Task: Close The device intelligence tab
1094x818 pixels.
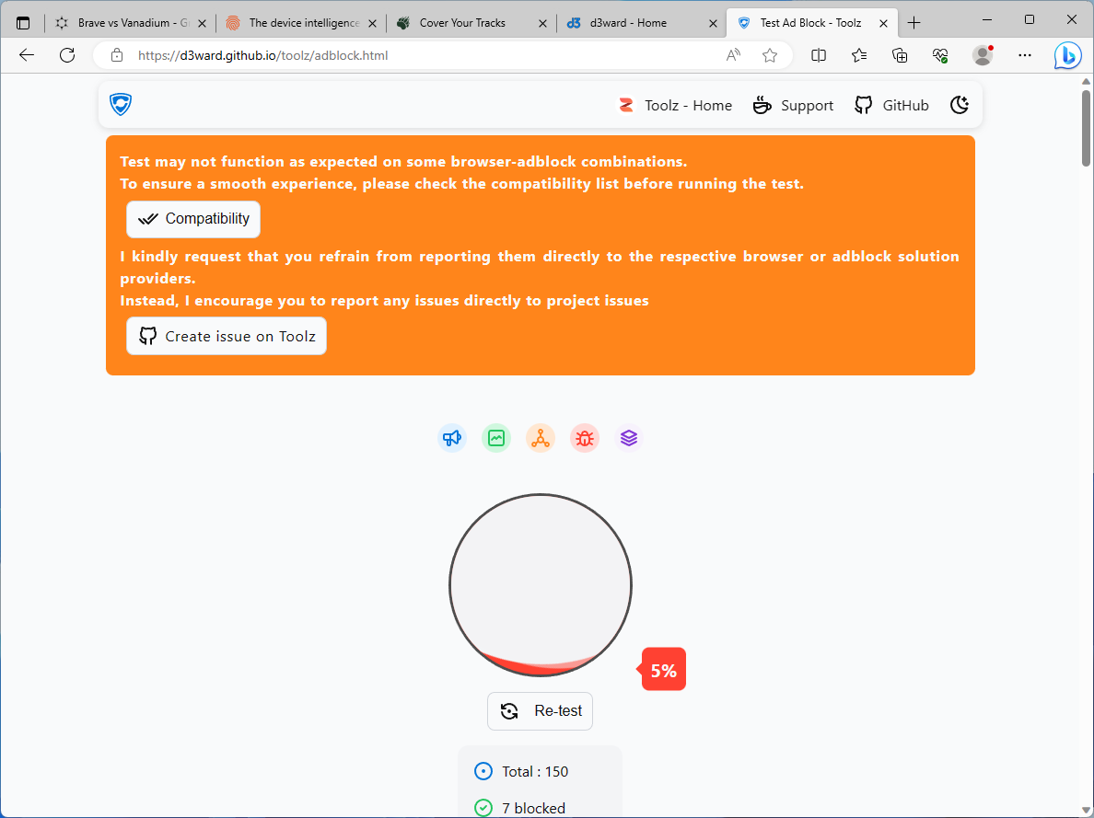Action: tap(373, 23)
